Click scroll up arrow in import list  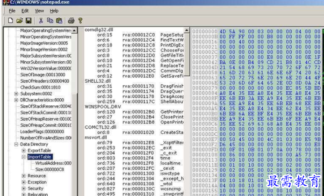(x=187, y=30)
